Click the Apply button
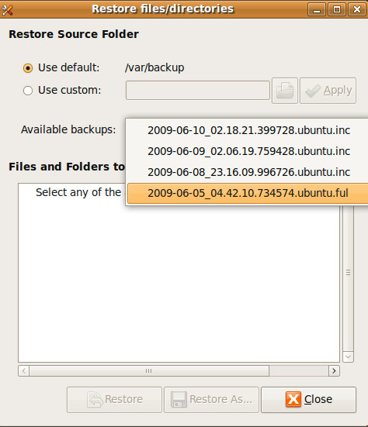 (328, 91)
